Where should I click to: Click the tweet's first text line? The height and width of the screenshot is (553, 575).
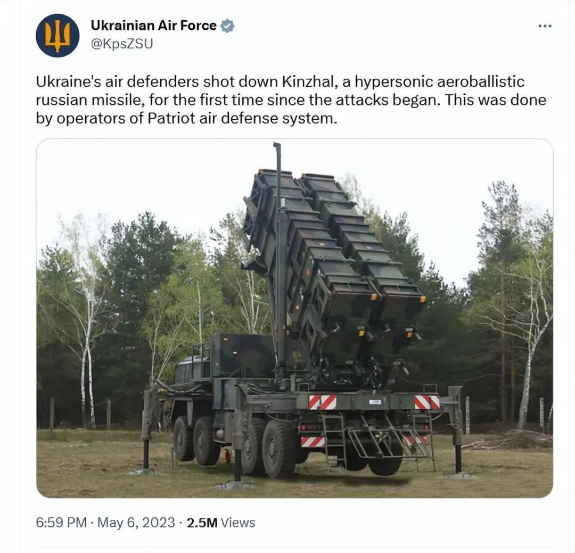pyautogui.click(x=280, y=82)
